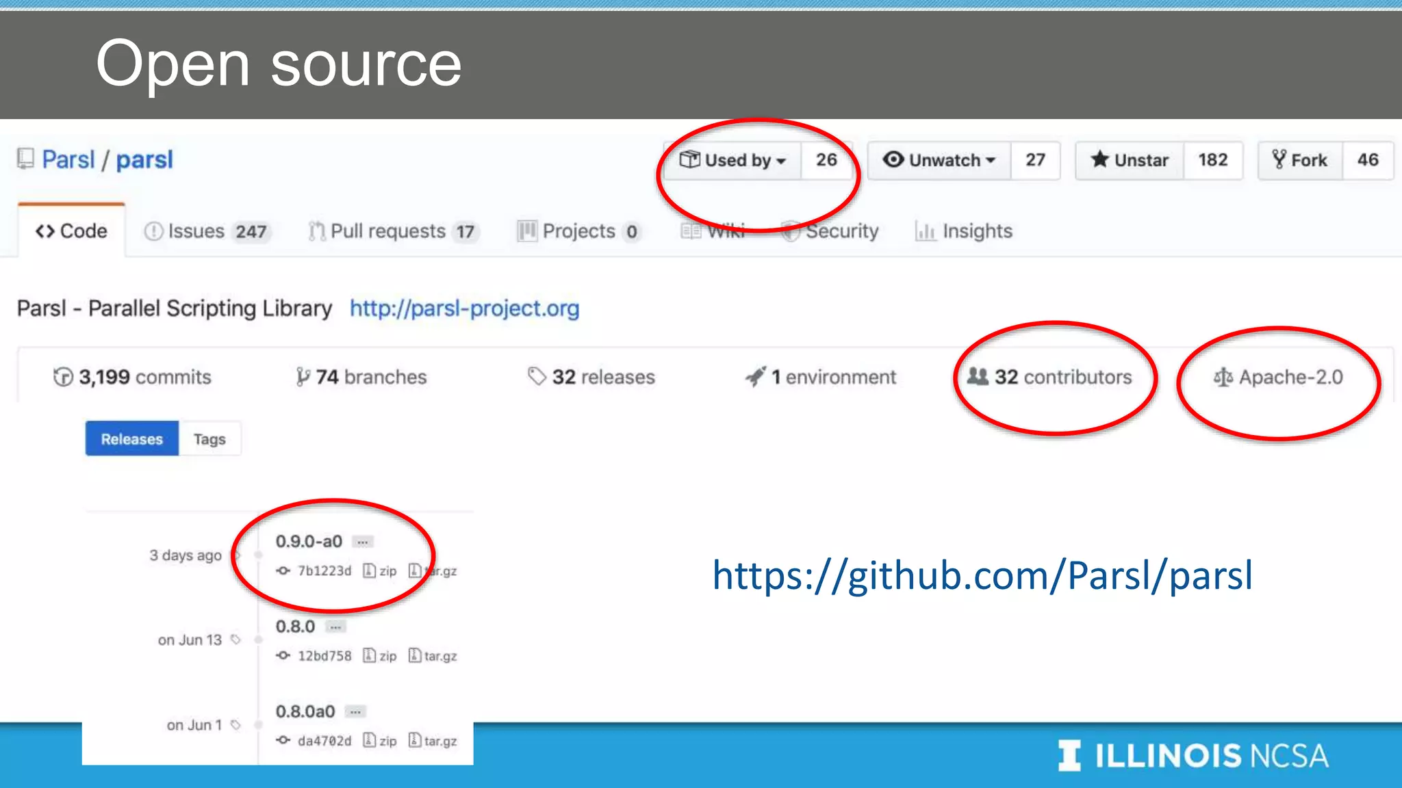Click the tag icon beside on Jun 13

(235, 640)
